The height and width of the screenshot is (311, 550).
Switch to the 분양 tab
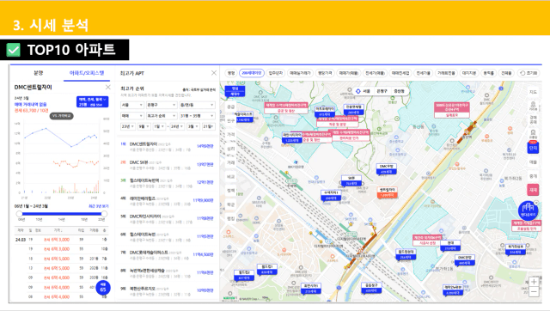38,73
